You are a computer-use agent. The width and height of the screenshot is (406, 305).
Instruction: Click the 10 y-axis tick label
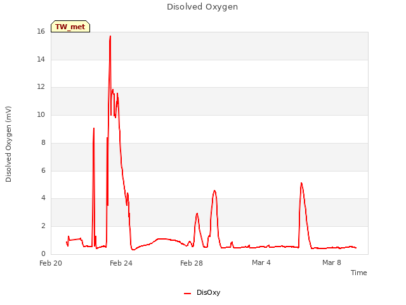click(x=41, y=114)
